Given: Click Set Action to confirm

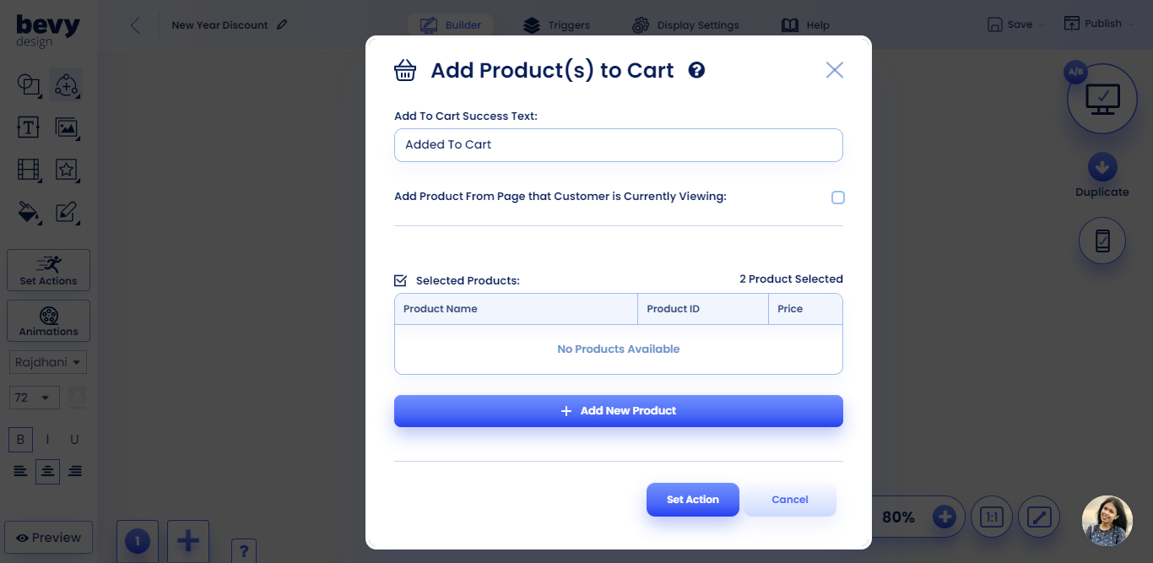Looking at the screenshot, I should coord(692,499).
